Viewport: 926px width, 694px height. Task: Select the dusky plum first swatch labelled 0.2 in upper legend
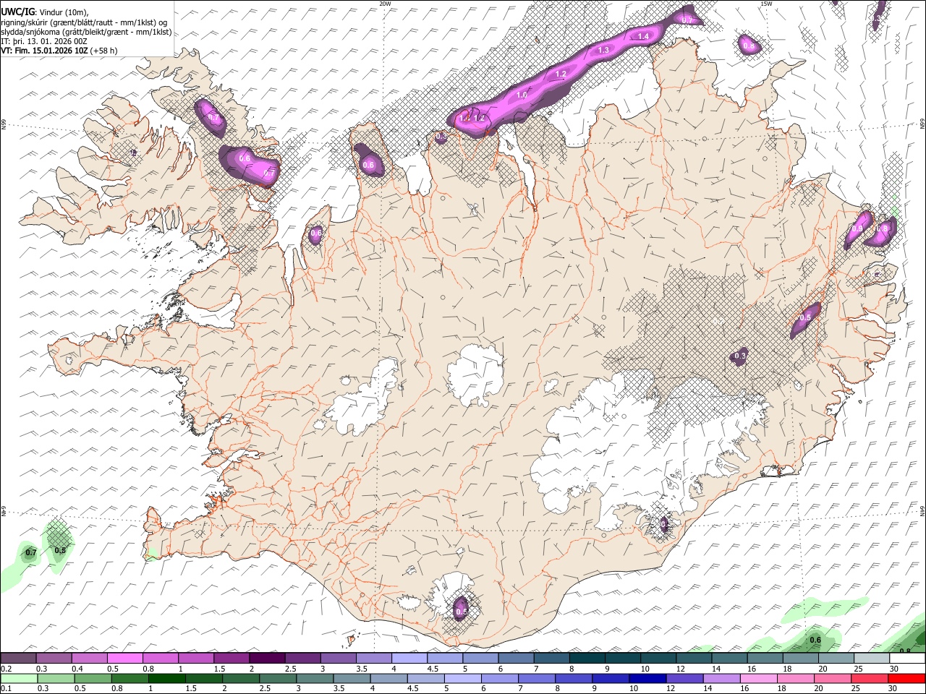click(18, 658)
